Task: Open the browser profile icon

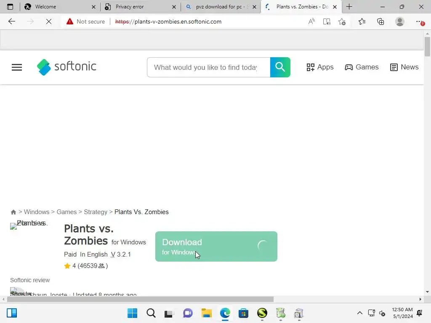Action: pyautogui.click(x=400, y=21)
